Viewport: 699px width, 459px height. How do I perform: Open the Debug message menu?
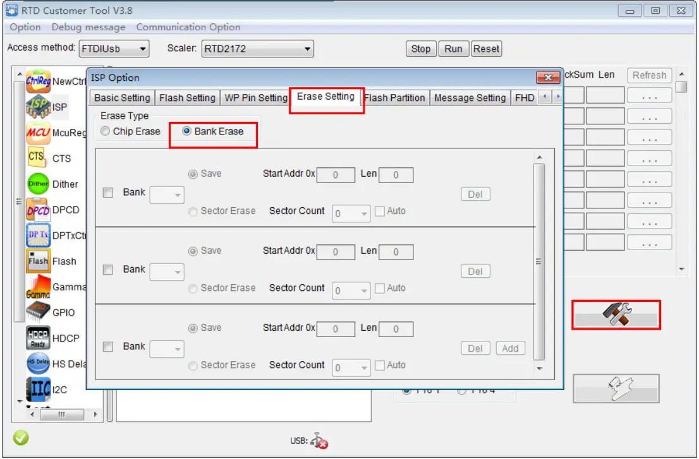[88, 27]
